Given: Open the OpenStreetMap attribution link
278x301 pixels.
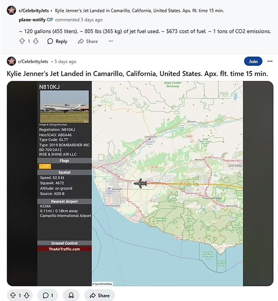Looking at the screenshot, I should (x=103, y=283).
